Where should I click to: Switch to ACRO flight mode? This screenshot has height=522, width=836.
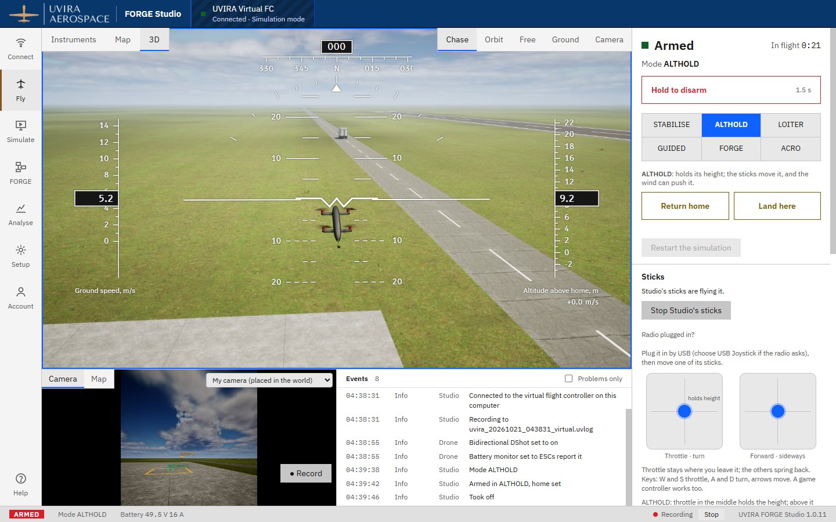(x=791, y=148)
